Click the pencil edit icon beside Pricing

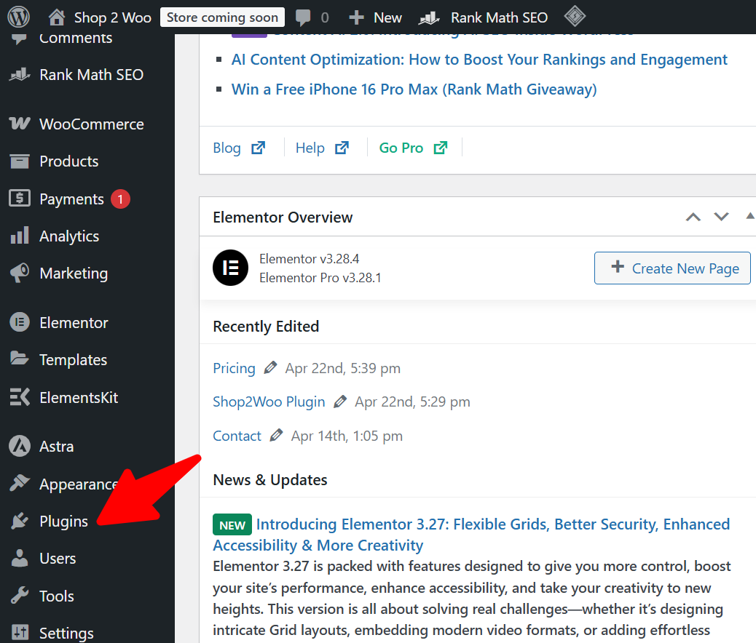(x=270, y=368)
